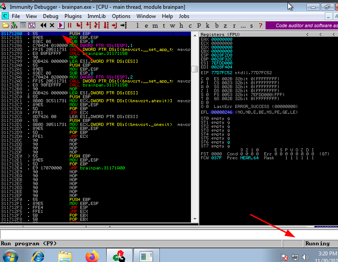
Task: Open the Windows Start menu
Action: coord(11,256)
